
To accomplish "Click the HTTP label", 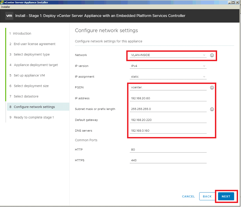I will [79, 150].
